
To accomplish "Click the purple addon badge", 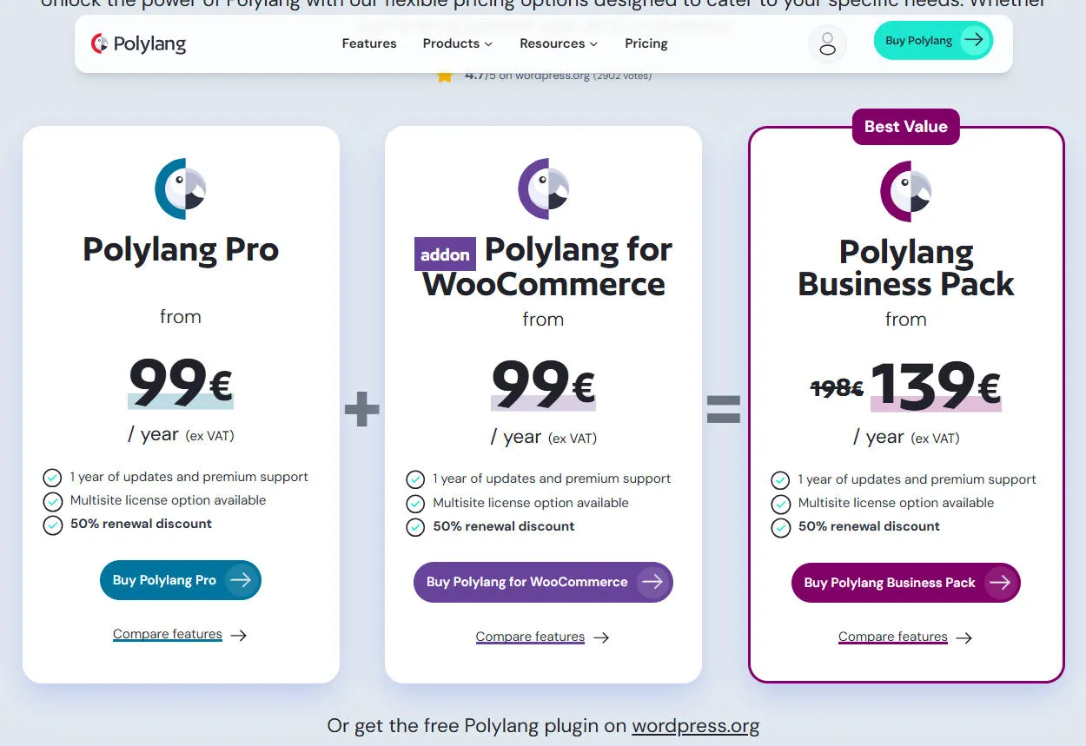I will tap(445, 254).
